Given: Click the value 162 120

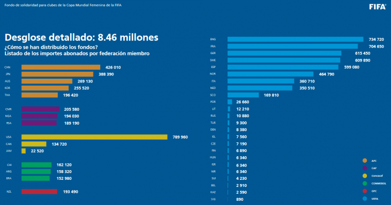Looking at the screenshot, I should click(64, 165).
